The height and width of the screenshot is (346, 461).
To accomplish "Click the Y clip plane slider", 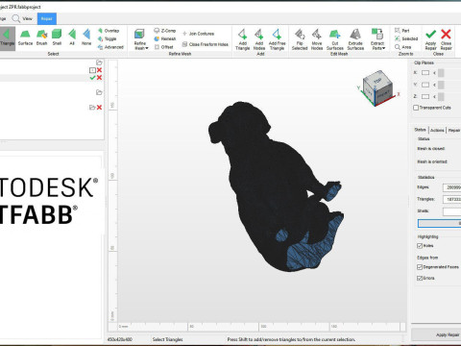I will 441,85.
